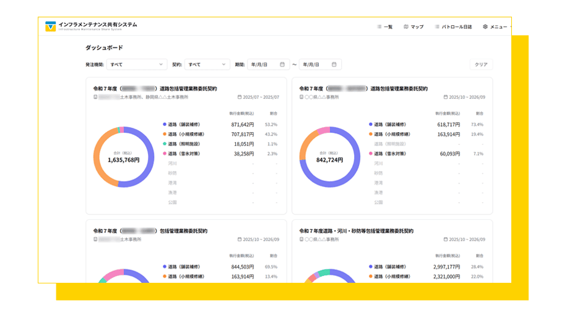
Task: Click the 871,642円 amount
Action: [x=243, y=124]
